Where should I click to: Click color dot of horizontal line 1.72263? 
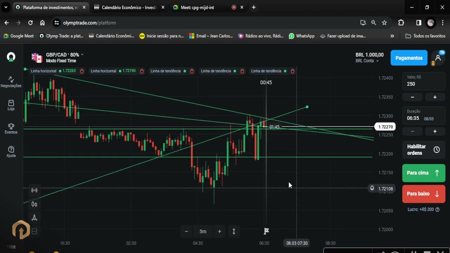click(x=60, y=71)
